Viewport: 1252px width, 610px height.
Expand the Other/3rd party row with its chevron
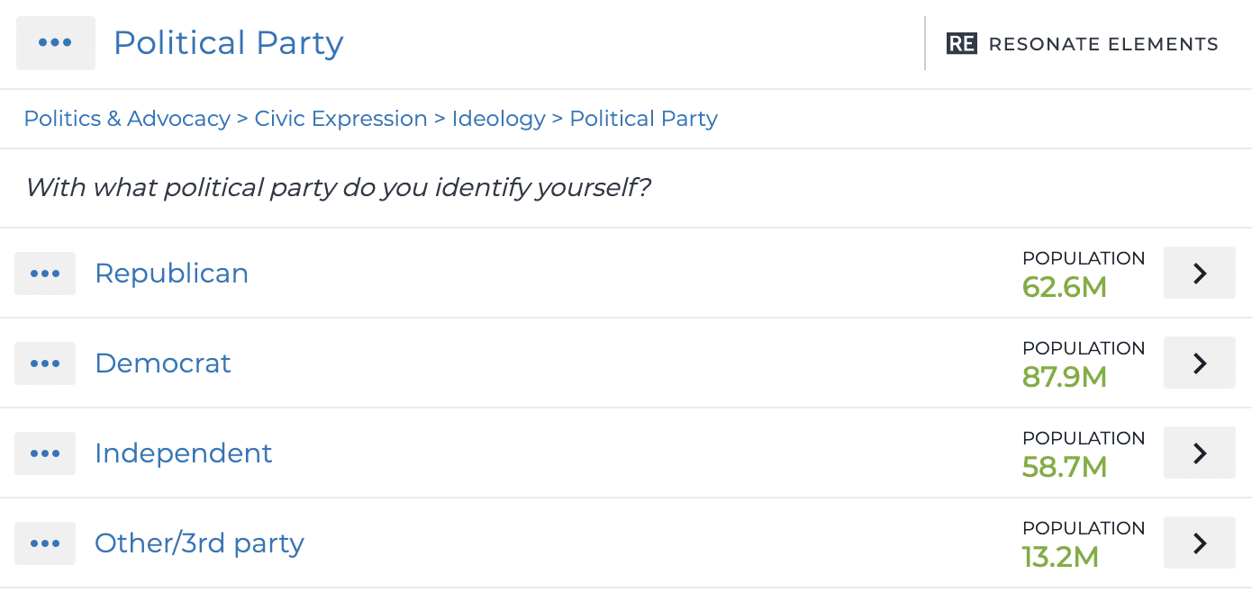click(1199, 543)
